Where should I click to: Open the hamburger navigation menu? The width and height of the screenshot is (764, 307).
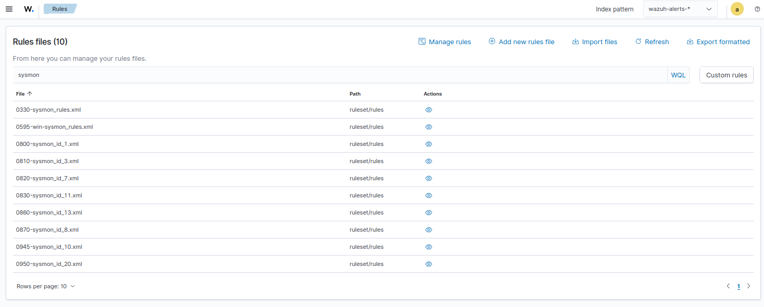point(9,9)
